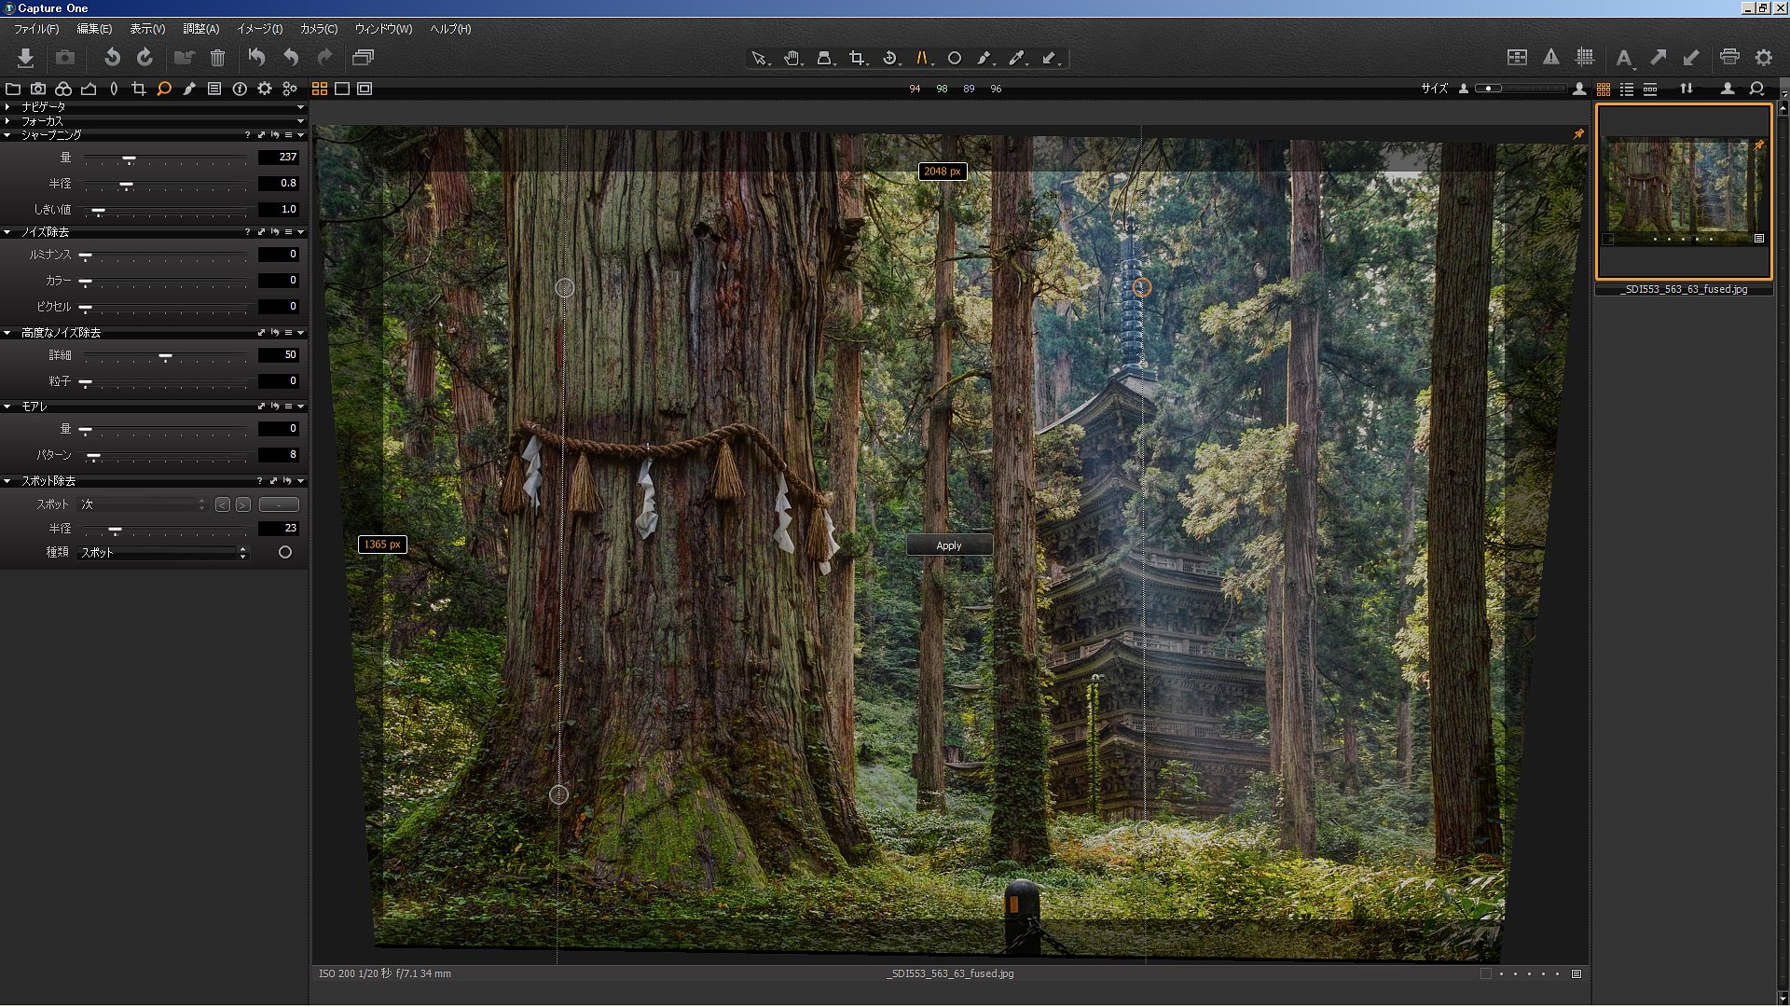
Task: Open the details magnifier tool tab
Action: [164, 89]
